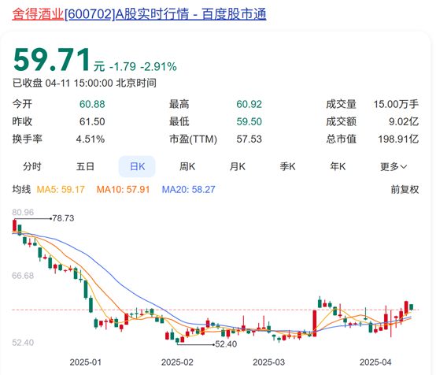
Task: Click the 2025-01 date axis label
Action: 85,362
